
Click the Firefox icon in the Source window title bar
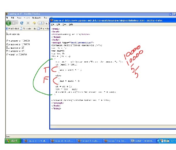click(52, 20)
